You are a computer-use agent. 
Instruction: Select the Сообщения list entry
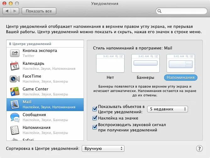pyautogui.click(x=45, y=117)
